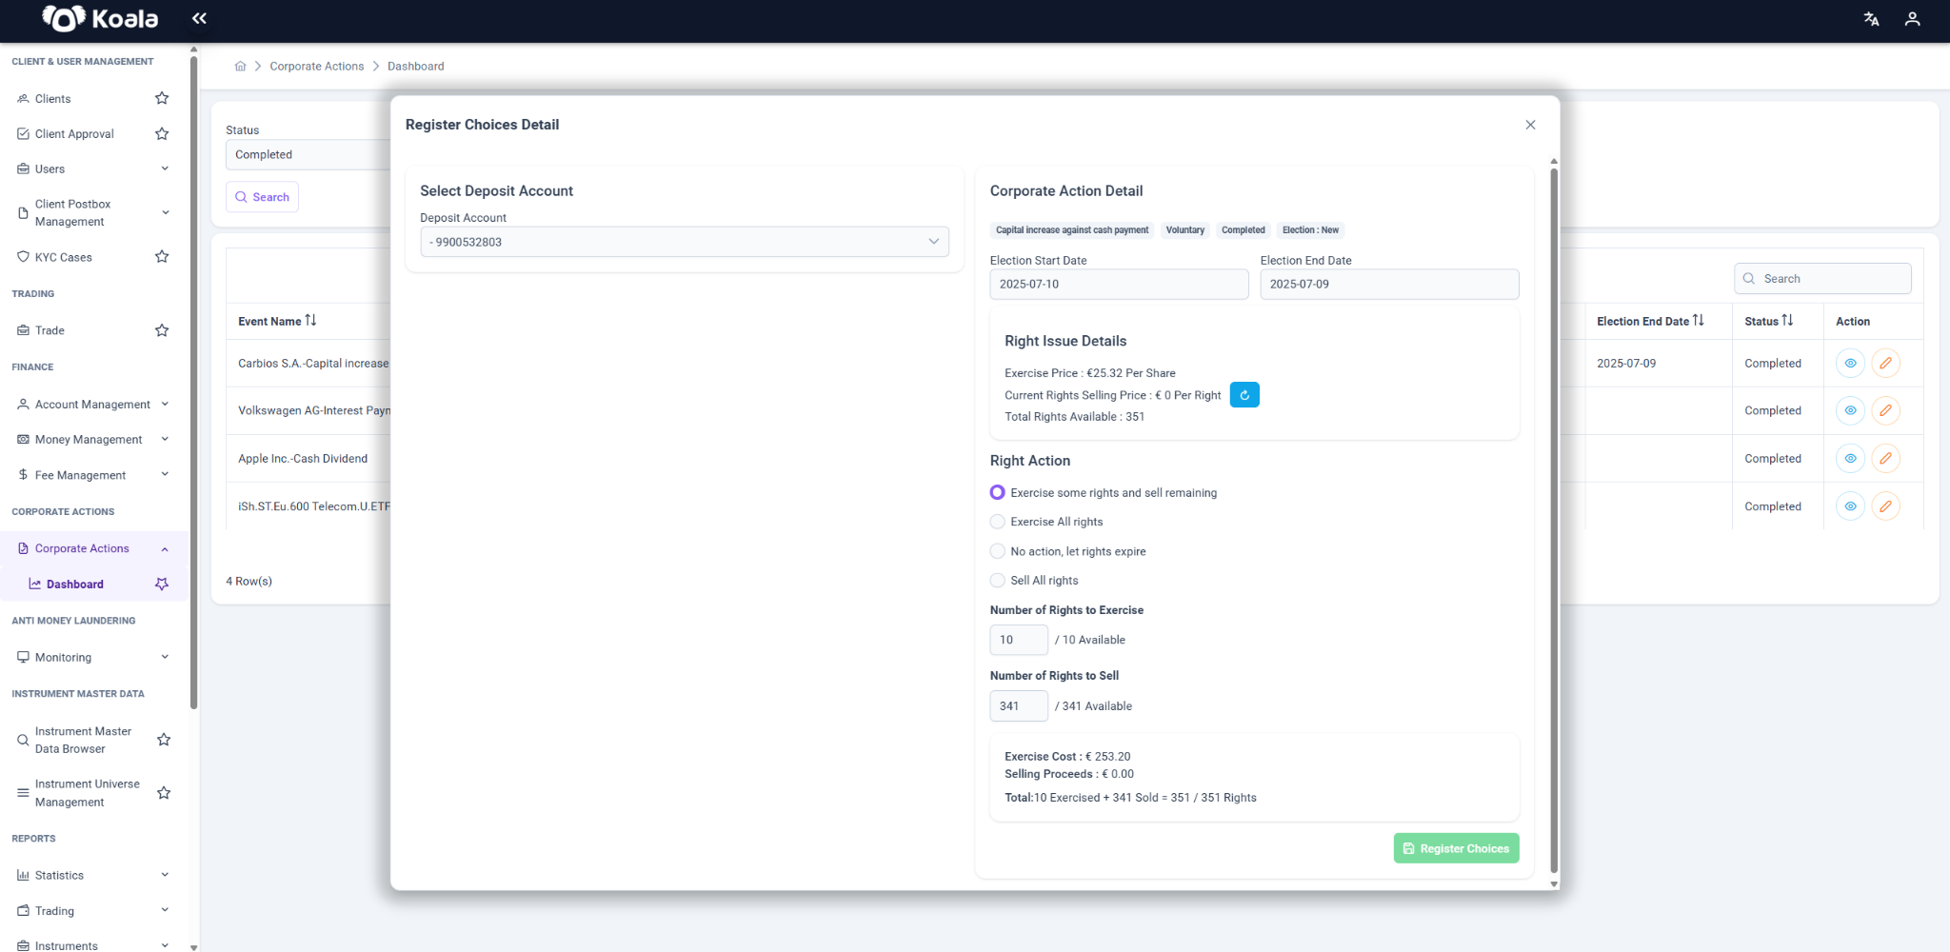The height and width of the screenshot is (952, 1950).
Task: Open KYC Cases in sidebar
Action: point(64,257)
